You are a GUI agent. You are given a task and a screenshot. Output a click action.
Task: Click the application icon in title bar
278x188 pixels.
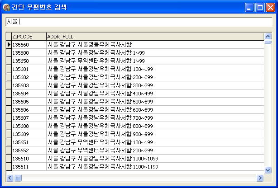click(6, 7)
